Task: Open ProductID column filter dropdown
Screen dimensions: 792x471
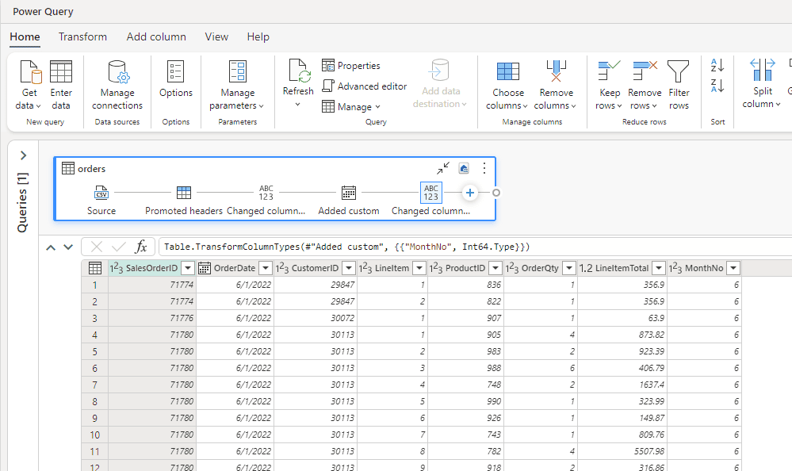Action: tap(495, 268)
